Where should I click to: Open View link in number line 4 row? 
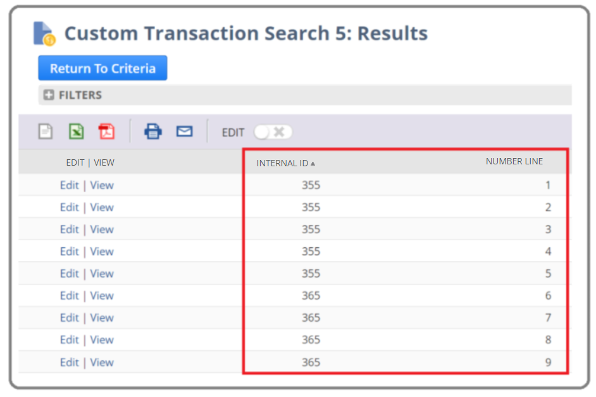click(x=102, y=251)
